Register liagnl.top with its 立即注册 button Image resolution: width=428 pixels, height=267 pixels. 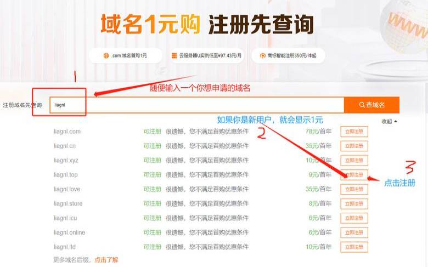(354, 175)
